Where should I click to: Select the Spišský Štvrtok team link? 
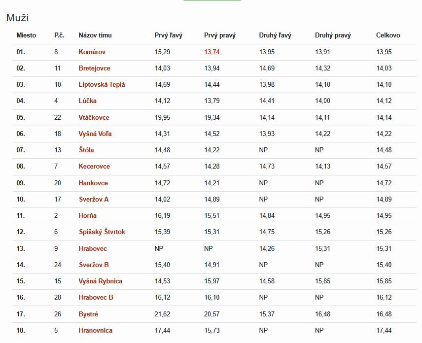[102, 232]
